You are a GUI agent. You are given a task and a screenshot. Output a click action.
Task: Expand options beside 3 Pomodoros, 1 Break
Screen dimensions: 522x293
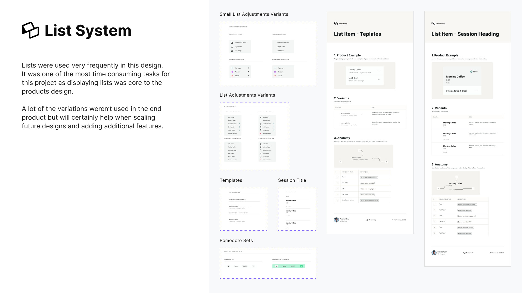[x=476, y=91]
